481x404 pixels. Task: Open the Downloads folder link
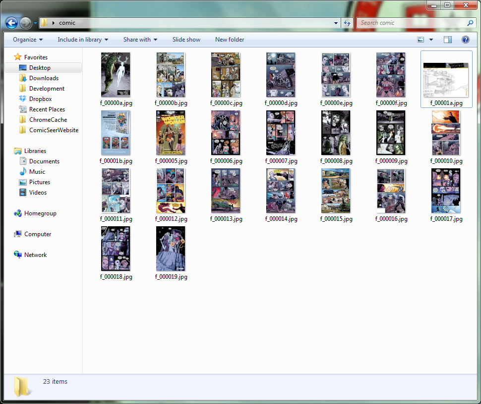tap(39, 78)
